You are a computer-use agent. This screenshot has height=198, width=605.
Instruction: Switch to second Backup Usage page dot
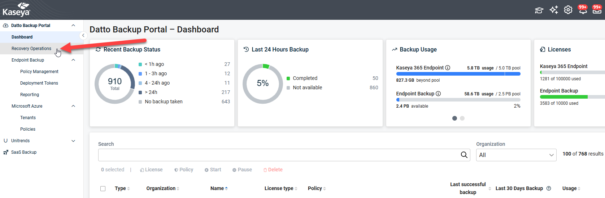pos(462,118)
